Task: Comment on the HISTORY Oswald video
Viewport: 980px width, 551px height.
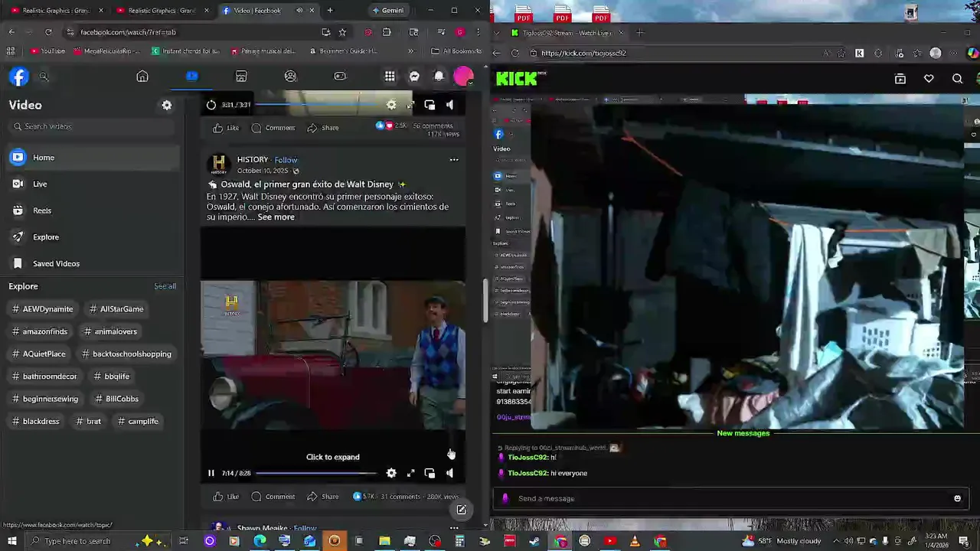Action: tap(273, 497)
